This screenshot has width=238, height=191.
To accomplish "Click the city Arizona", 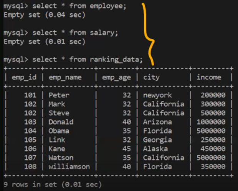I will point(157,122).
